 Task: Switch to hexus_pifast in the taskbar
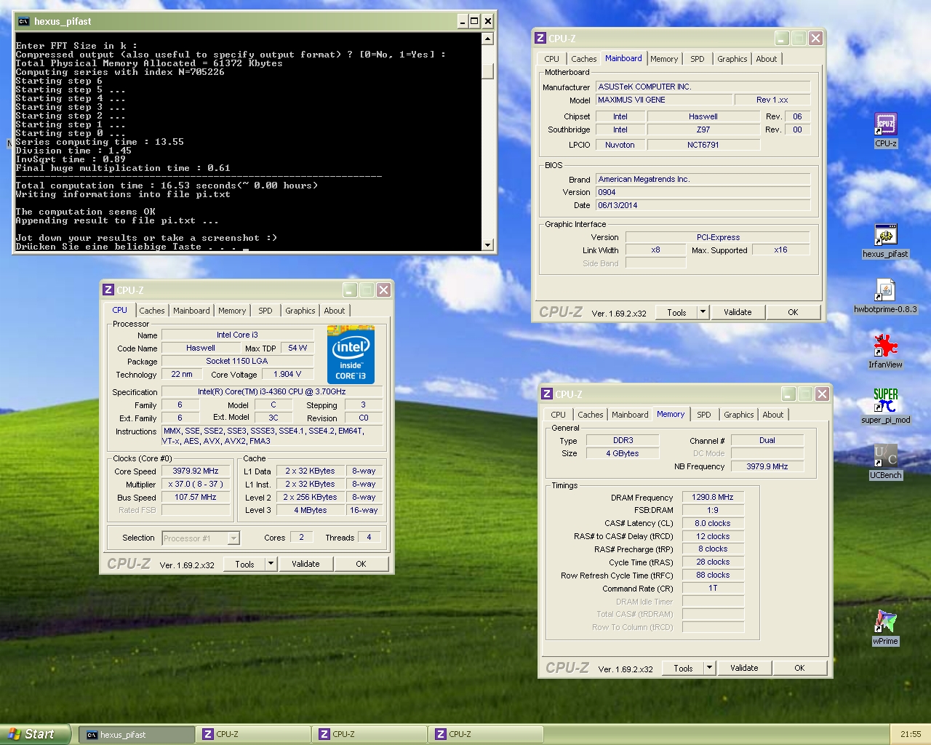point(137,735)
